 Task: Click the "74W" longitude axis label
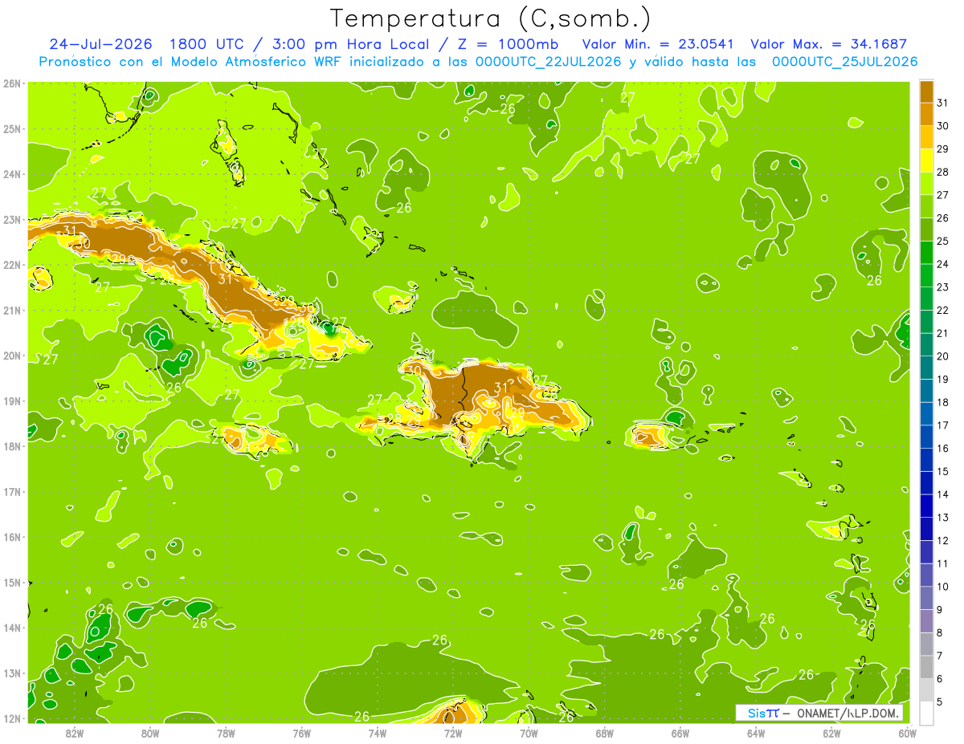pos(378,733)
